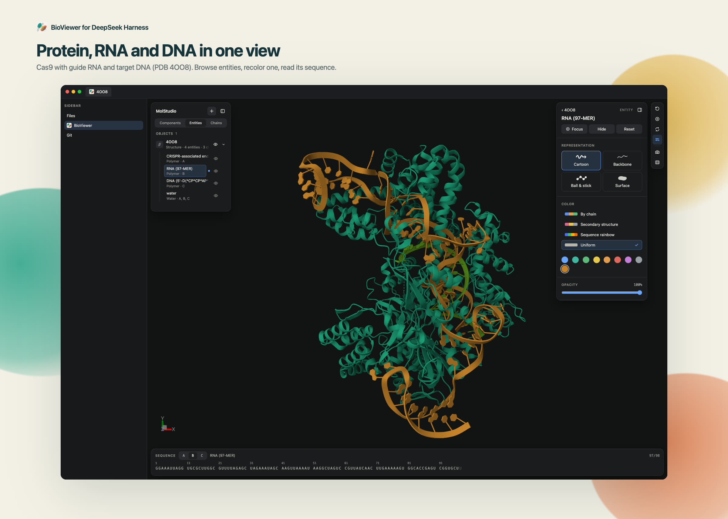This screenshot has height=519, width=728.
Task: Select chain C in sequence bar
Action: [202, 456]
